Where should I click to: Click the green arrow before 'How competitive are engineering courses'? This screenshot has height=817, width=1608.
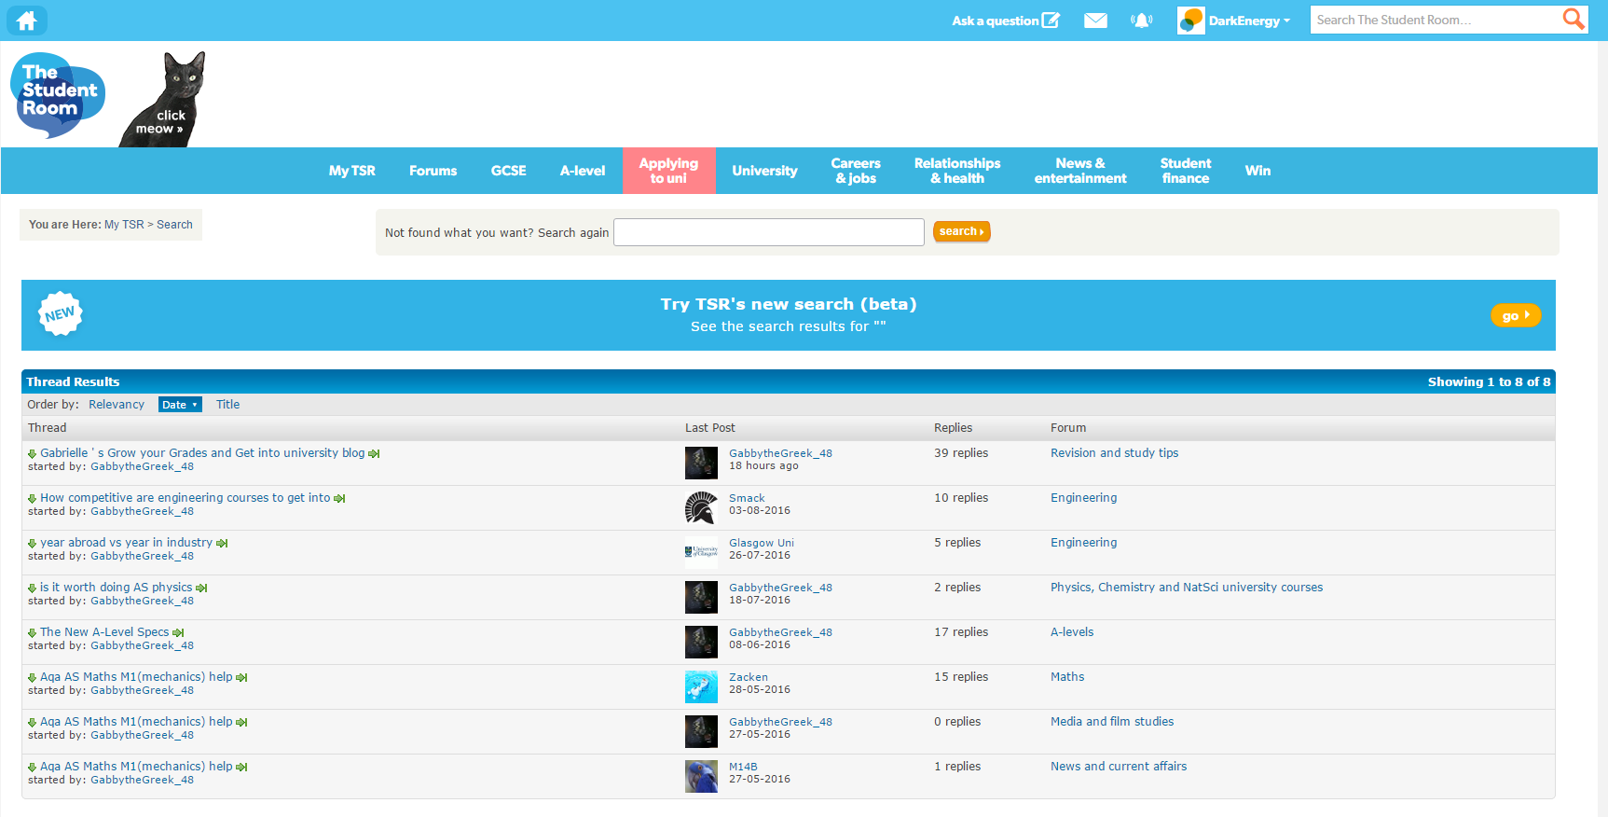click(33, 499)
